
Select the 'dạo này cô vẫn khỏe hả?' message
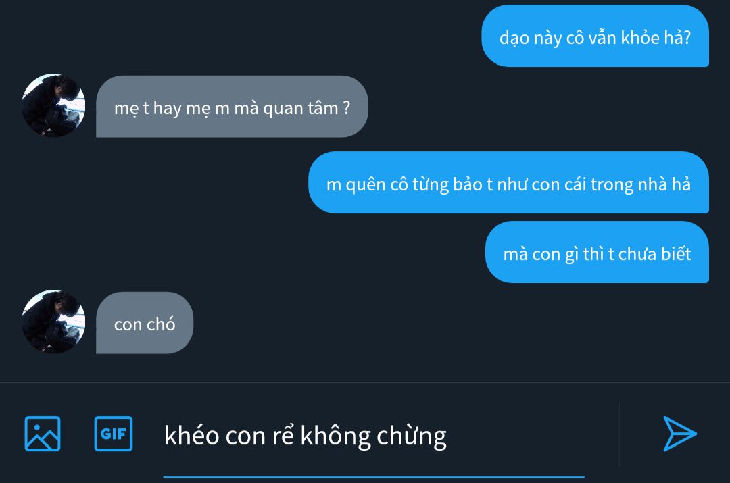coord(595,36)
